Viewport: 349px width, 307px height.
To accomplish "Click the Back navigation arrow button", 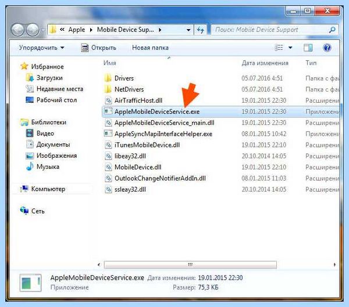I will pyautogui.click(x=17, y=30).
